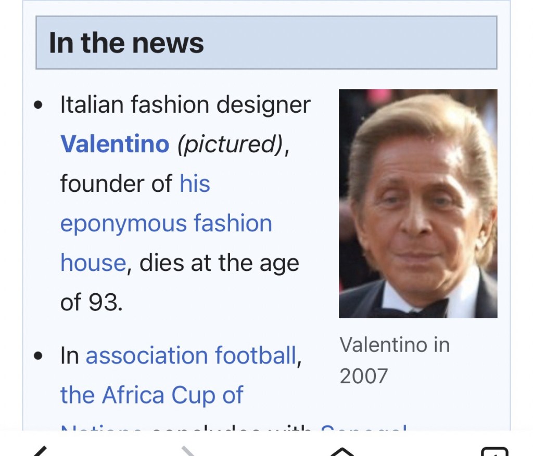The height and width of the screenshot is (456, 533).
Task: Click the bullet before "In association football"
Action: click(37, 356)
